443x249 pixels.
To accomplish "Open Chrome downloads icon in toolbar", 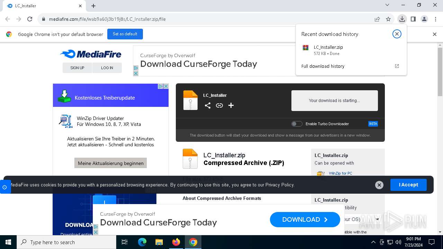I will pyautogui.click(x=402, y=19).
